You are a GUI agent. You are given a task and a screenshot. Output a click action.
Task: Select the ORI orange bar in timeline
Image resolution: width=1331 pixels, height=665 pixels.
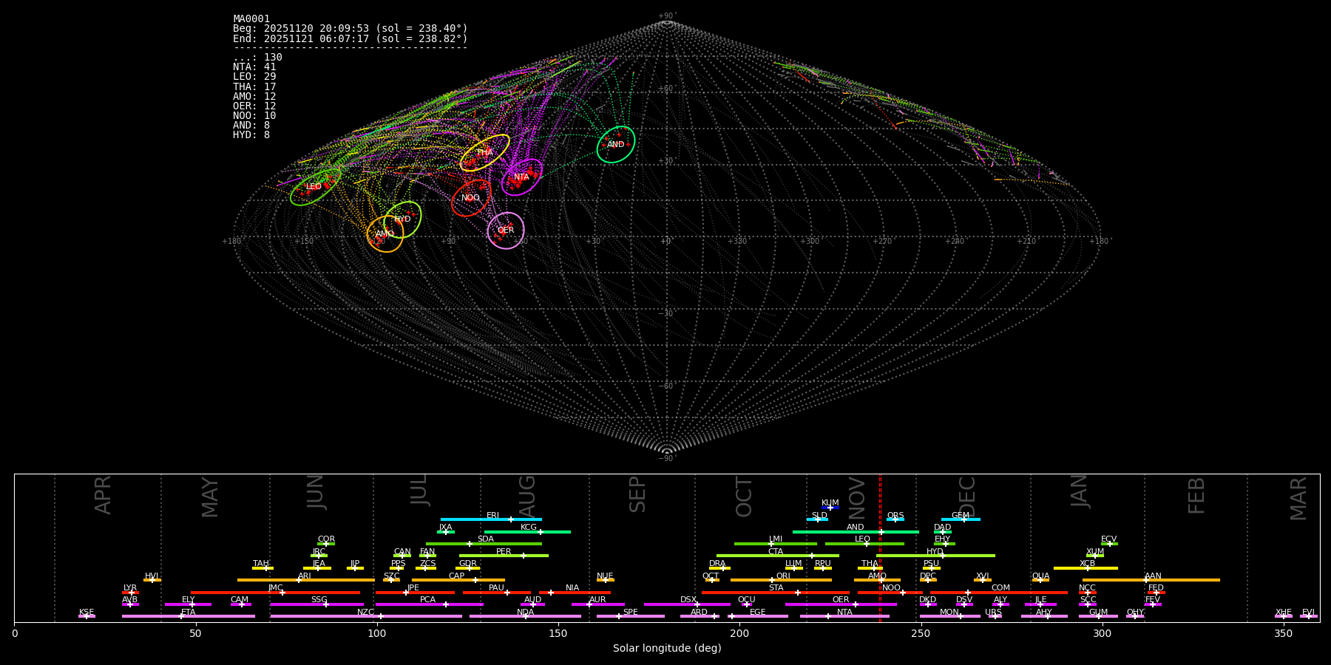click(781, 580)
